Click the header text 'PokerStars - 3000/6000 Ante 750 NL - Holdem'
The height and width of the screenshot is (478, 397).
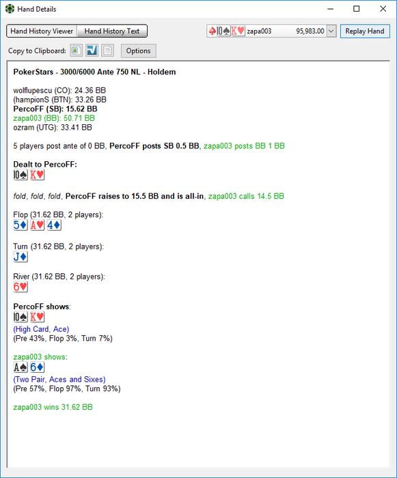[94, 72]
